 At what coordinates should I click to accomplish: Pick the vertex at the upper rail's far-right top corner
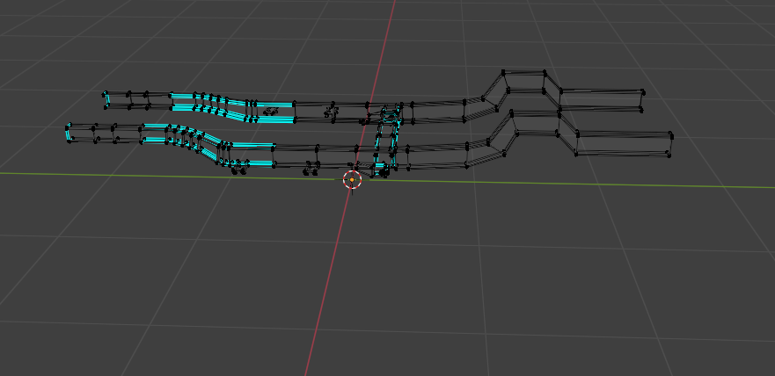[x=642, y=91]
